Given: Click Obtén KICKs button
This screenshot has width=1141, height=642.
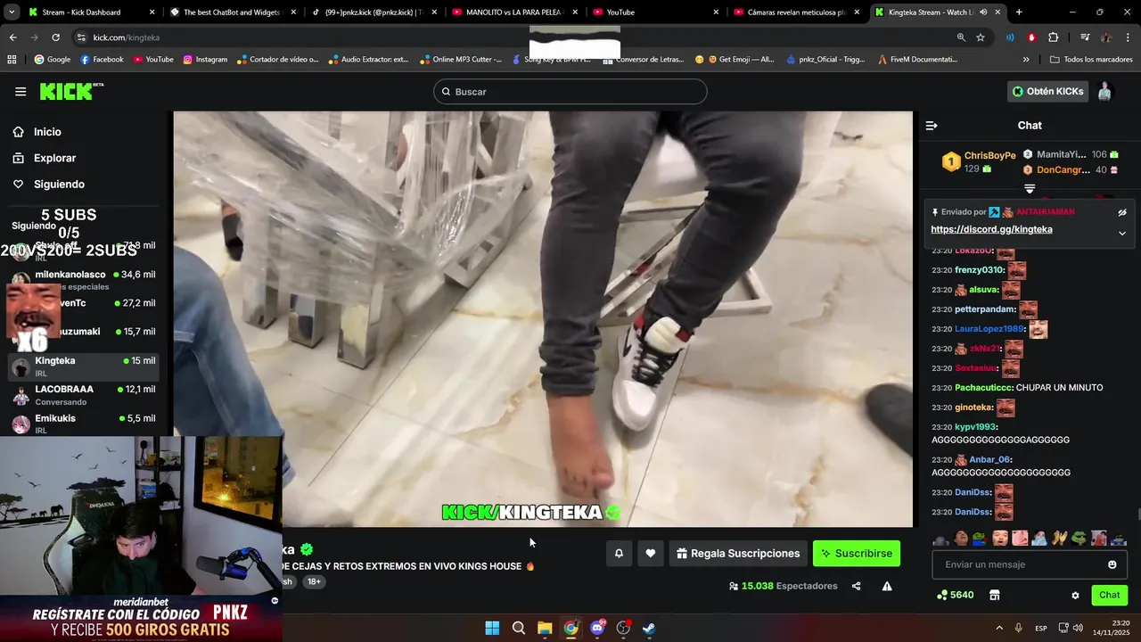Looking at the screenshot, I should pyautogui.click(x=1048, y=91).
